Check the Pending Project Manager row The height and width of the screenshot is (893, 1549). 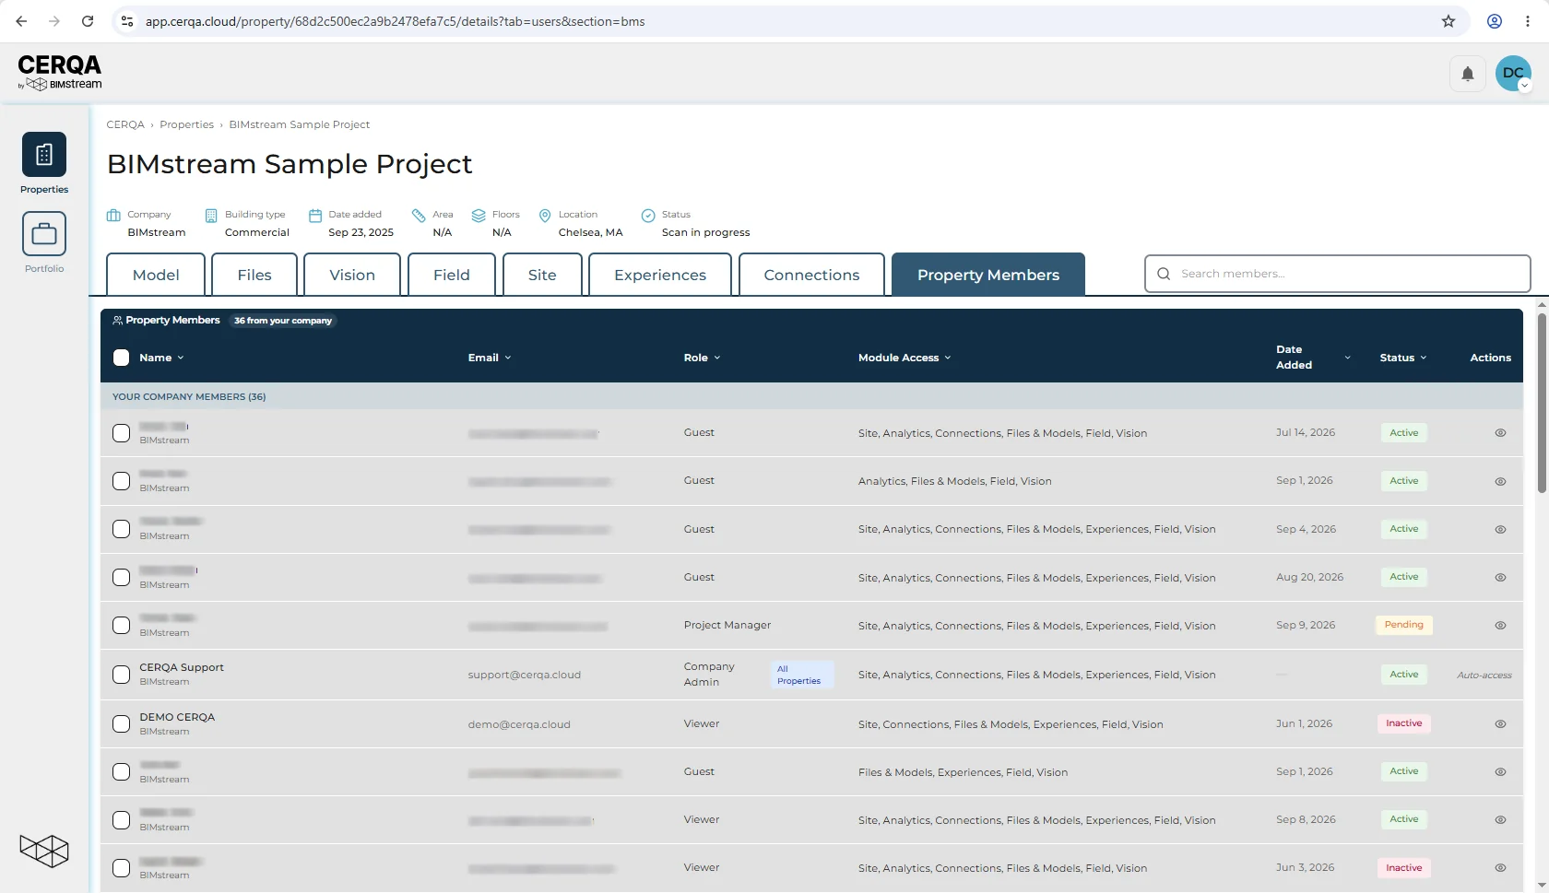tap(121, 626)
